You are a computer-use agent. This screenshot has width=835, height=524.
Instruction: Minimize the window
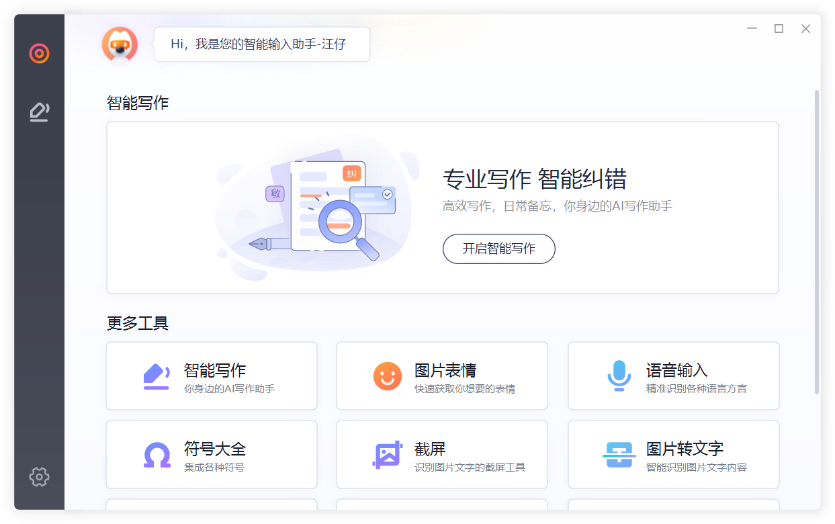point(752,29)
